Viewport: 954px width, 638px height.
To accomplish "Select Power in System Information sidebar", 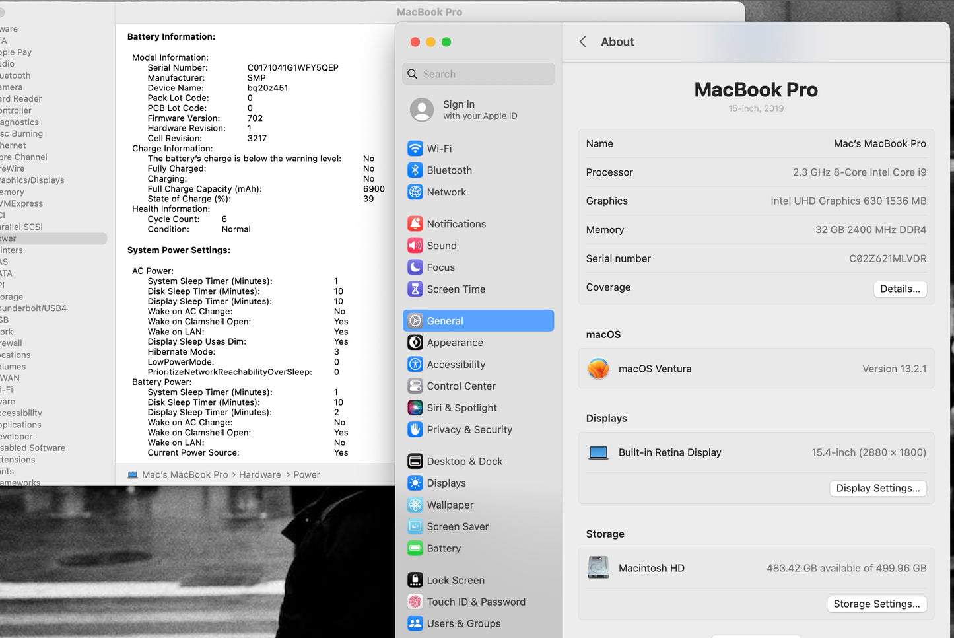I will 52,239.
